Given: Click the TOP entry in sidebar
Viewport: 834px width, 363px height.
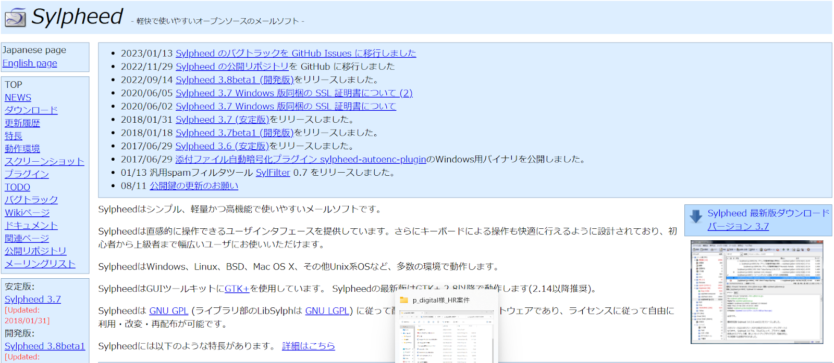Looking at the screenshot, I should 14,84.
